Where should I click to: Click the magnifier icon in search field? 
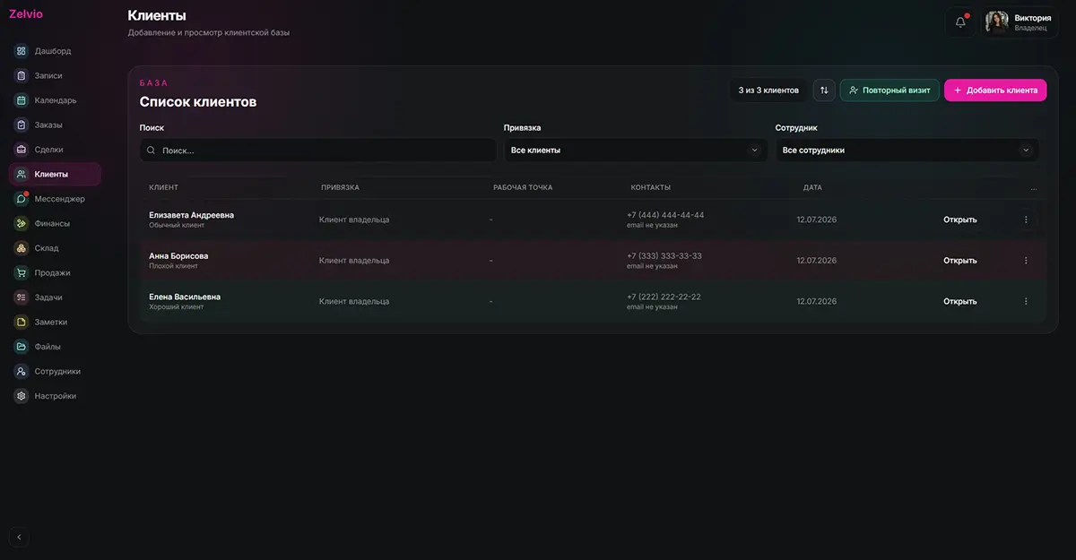click(152, 151)
